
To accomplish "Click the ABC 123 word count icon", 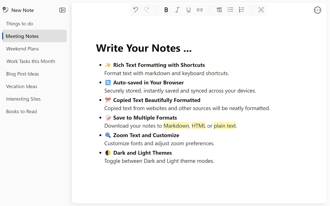I will point(219,10).
